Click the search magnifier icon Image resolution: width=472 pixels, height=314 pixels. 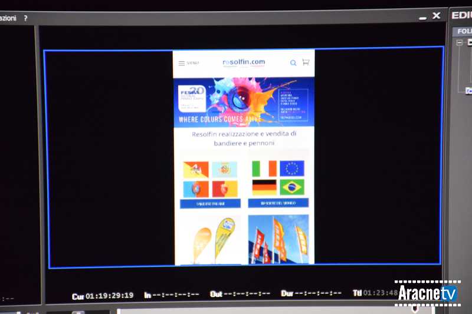point(293,63)
